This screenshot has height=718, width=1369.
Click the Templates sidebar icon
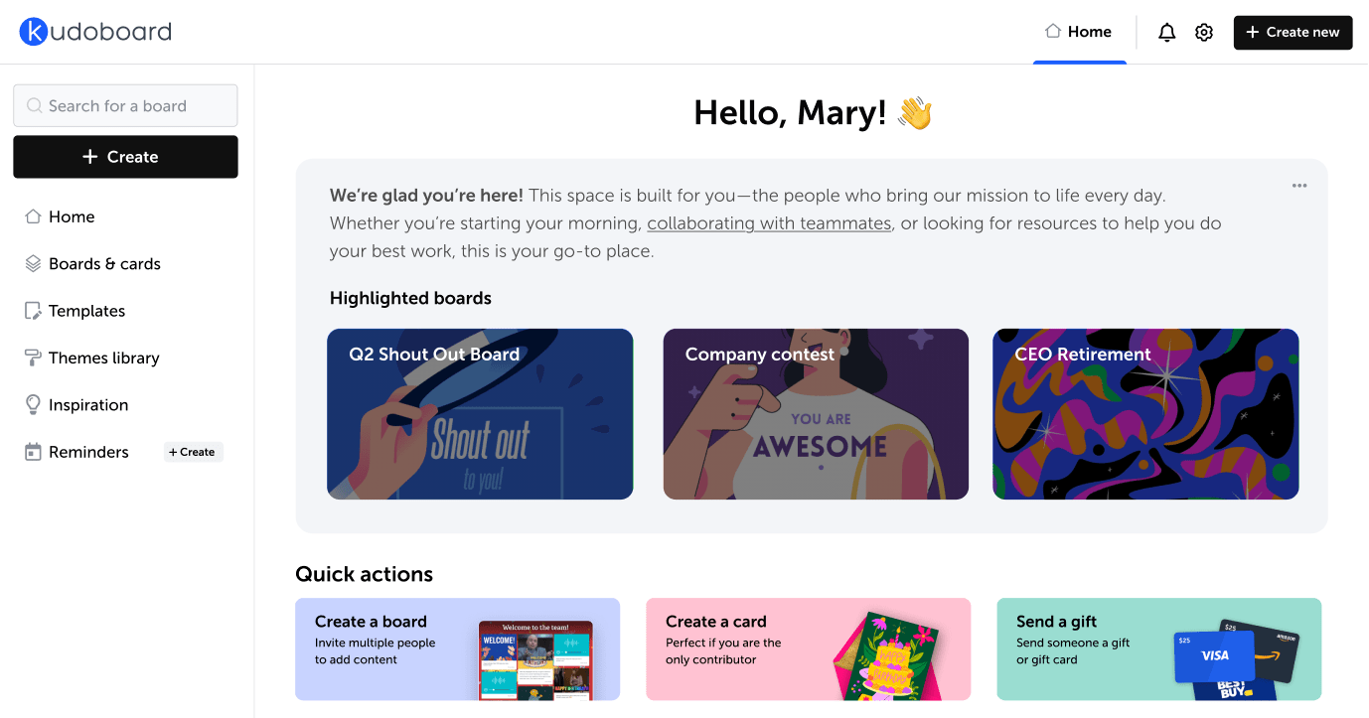[33, 311]
